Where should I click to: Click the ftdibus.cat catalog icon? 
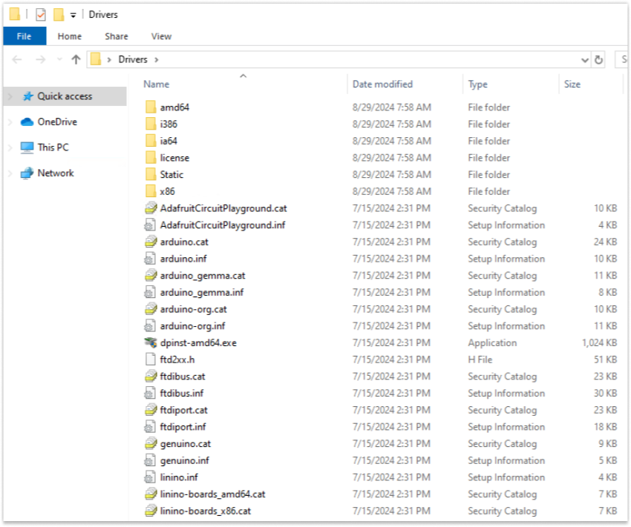tap(151, 377)
